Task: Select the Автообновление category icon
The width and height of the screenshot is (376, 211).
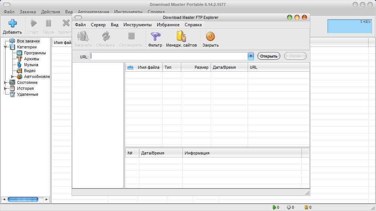Action: (x=19, y=77)
